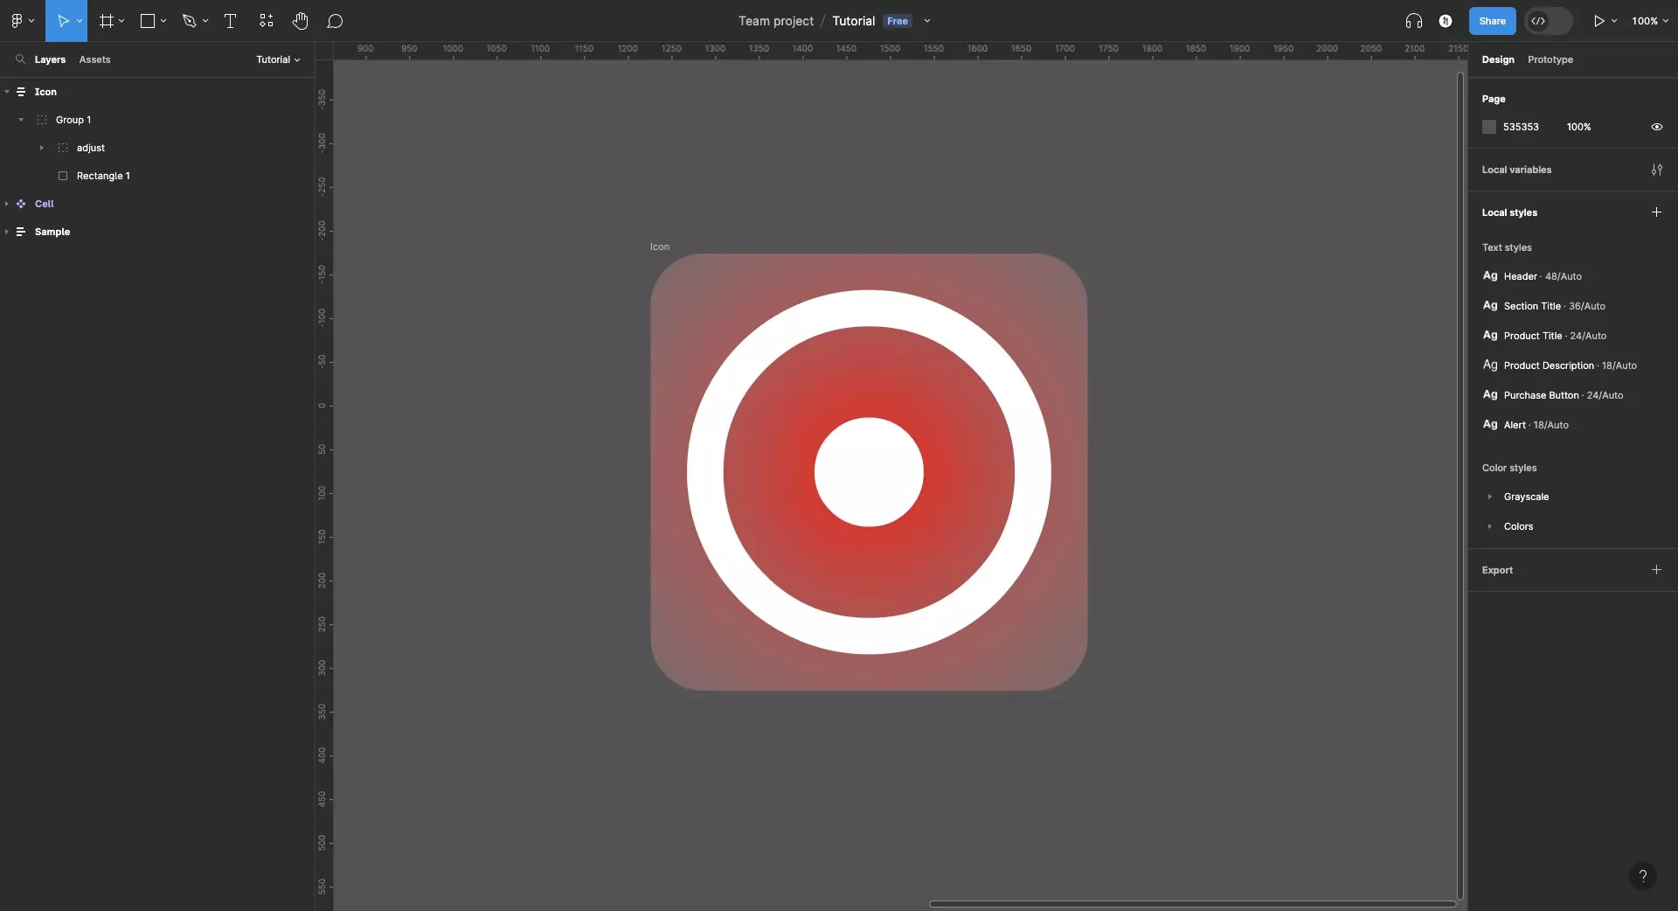Open Local variables section
The image size is (1678, 911).
tap(1516, 170)
